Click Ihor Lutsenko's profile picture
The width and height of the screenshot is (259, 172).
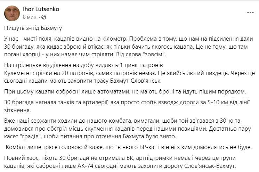click(12, 13)
